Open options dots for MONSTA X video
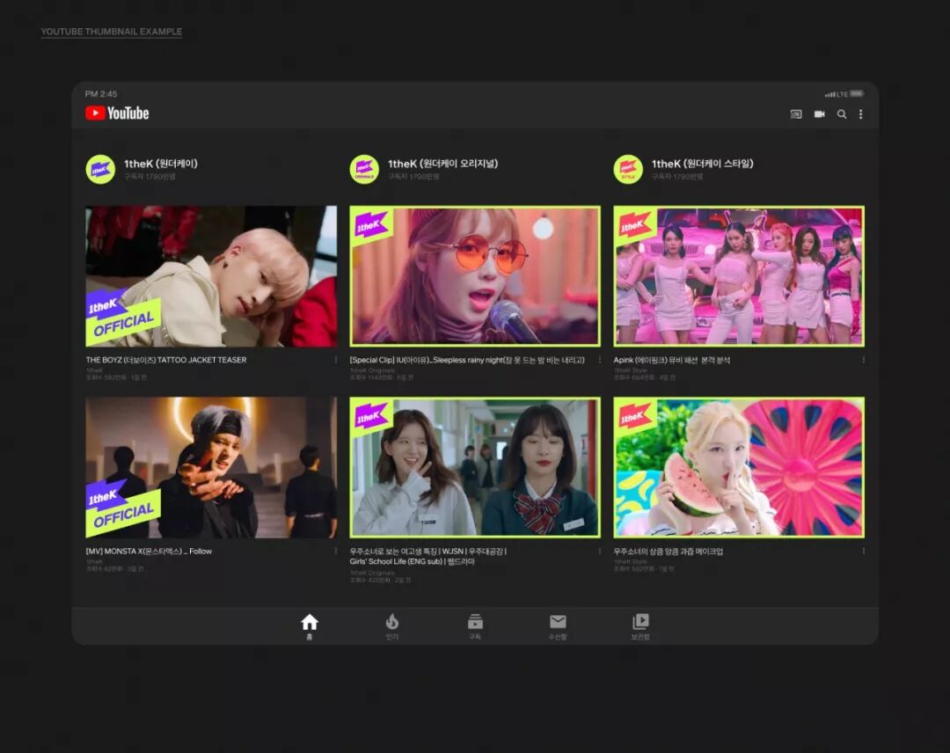Viewport: 950px width, 753px height. [x=336, y=552]
